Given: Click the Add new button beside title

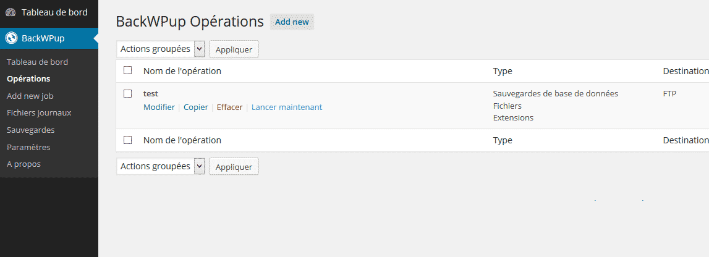Looking at the screenshot, I should pos(292,22).
